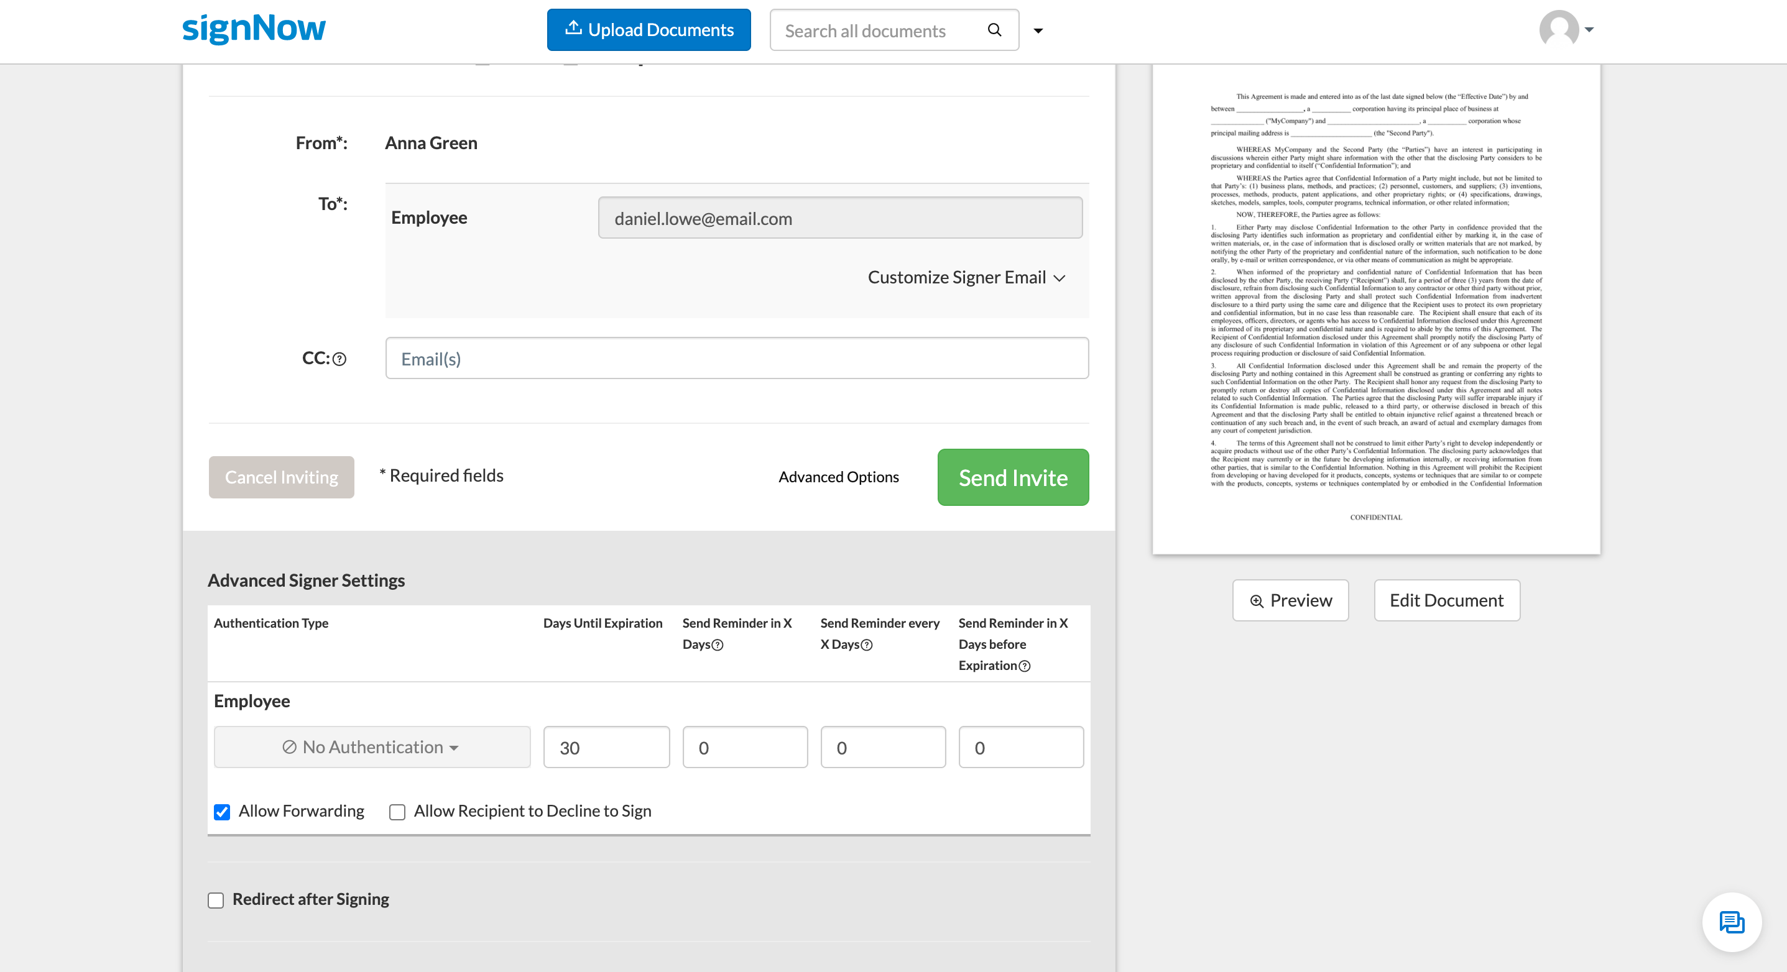The image size is (1787, 972).
Task: Enable Allow Recipient to Decline to Sign
Action: [397, 812]
